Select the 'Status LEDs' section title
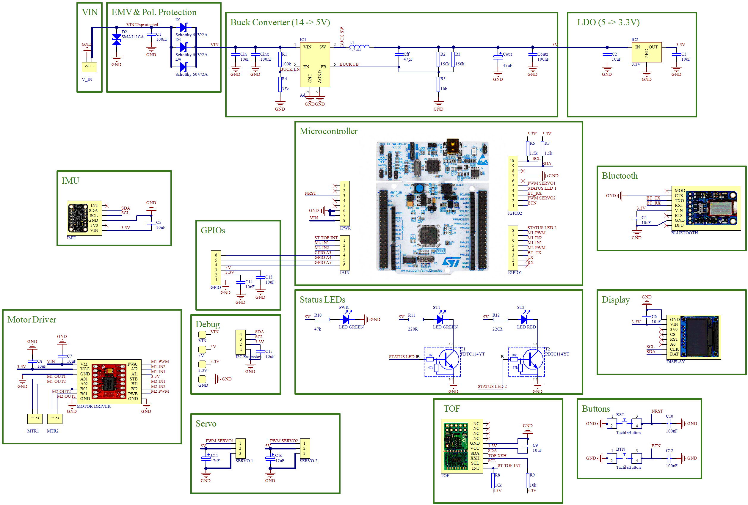This screenshot has height=505, width=748. pos(322,300)
